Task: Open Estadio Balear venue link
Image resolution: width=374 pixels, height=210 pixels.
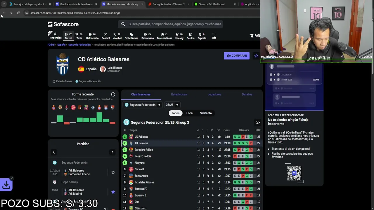Action: pos(62,81)
